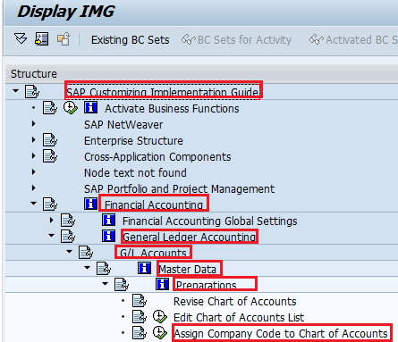Open Existing BC Sets
This screenshot has width=398, height=342.
click(130, 40)
